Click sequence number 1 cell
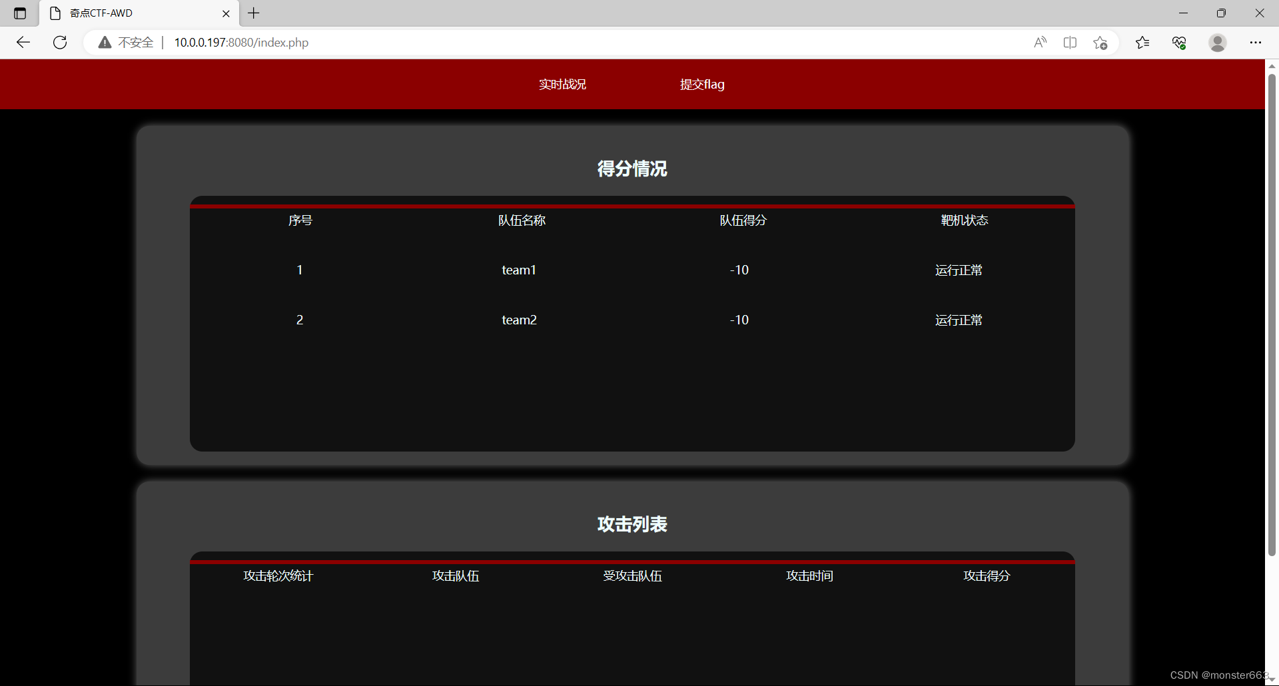The height and width of the screenshot is (686, 1279). (x=300, y=270)
